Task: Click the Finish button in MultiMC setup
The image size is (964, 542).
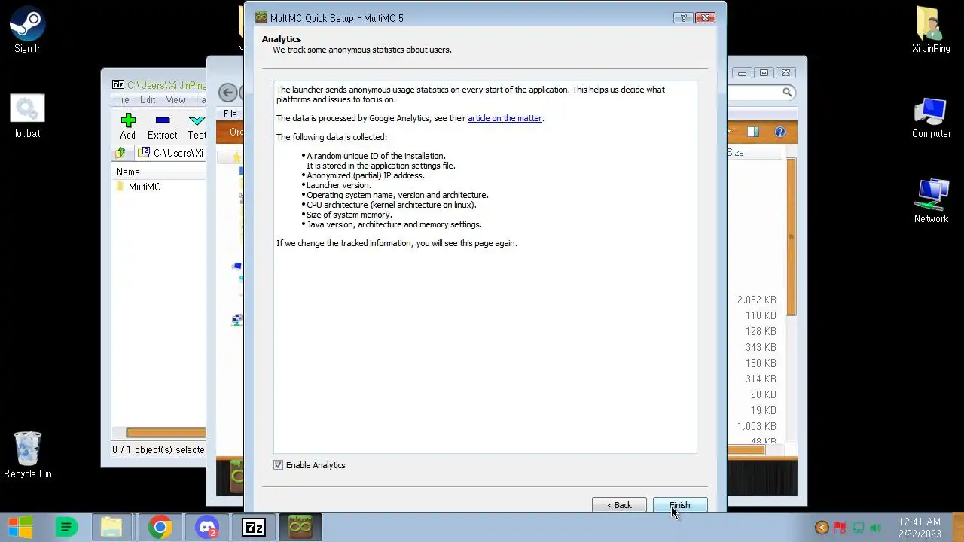Action: (x=679, y=505)
